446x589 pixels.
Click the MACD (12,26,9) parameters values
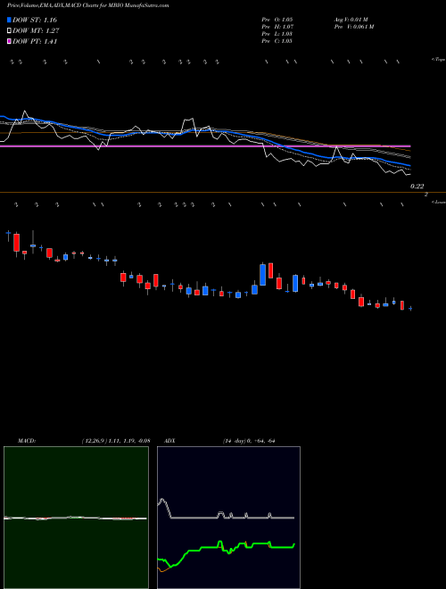pos(116,441)
